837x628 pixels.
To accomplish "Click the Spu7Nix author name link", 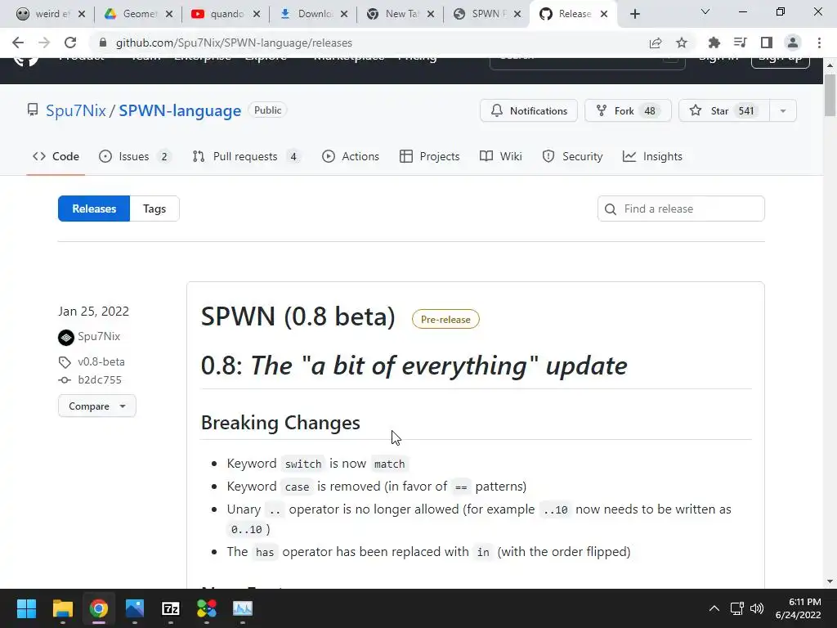I will coord(99,336).
